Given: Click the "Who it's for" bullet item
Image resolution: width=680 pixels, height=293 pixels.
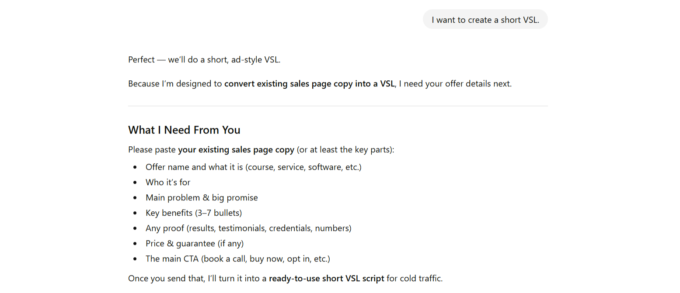Looking at the screenshot, I should 168,182.
